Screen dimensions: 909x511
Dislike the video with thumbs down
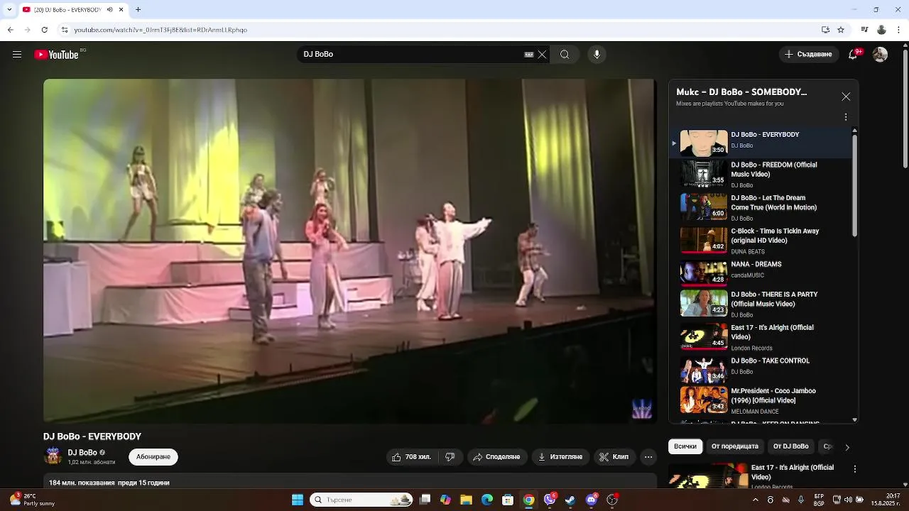[450, 457]
